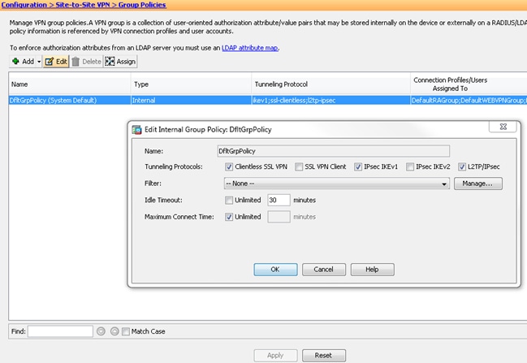
Task: Sort by Name column header
Action: [x=70, y=84]
